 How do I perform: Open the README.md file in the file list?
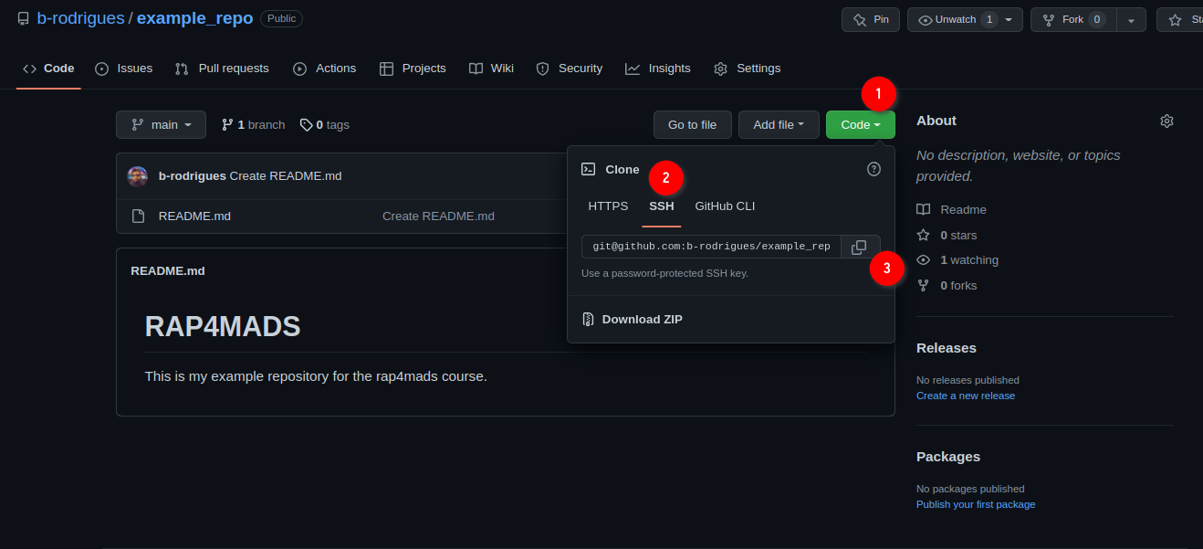(x=194, y=216)
